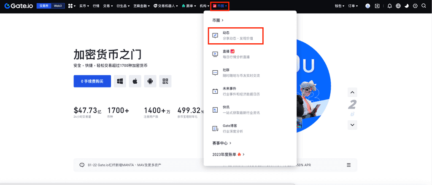Switch to the Web3 toggle option
The width and height of the screenshot is (432, 185).
pyautogui.click(x=58, y=6)
